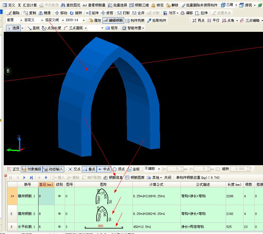Select the 复制 copy tool
Screen dimensions: 263x234
click(30, 13)
